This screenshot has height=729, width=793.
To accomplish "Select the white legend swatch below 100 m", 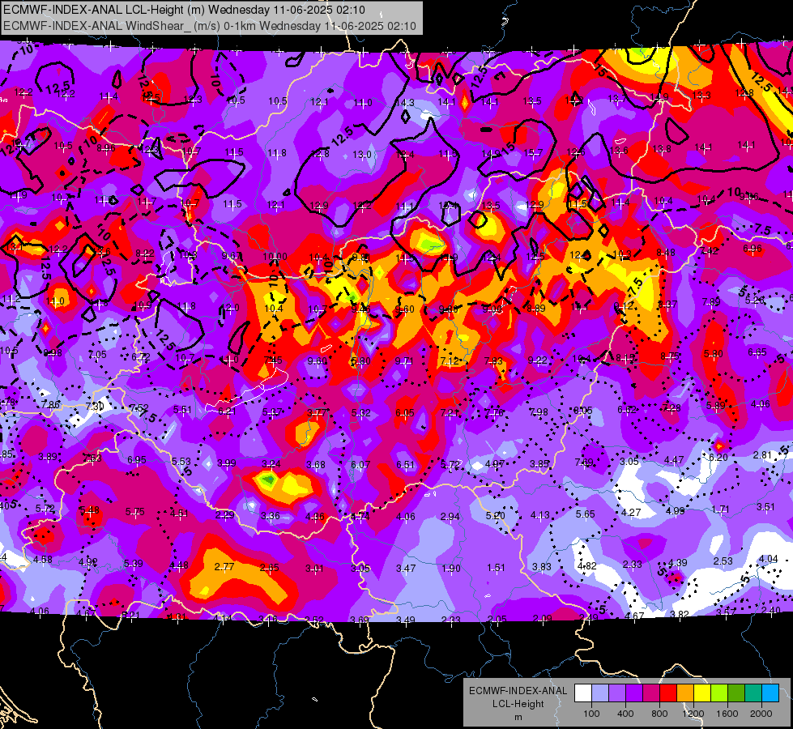I will click(x=583, y=693).
